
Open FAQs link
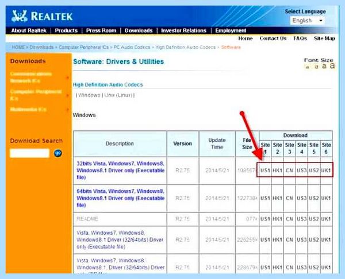[x=300, y=38]
